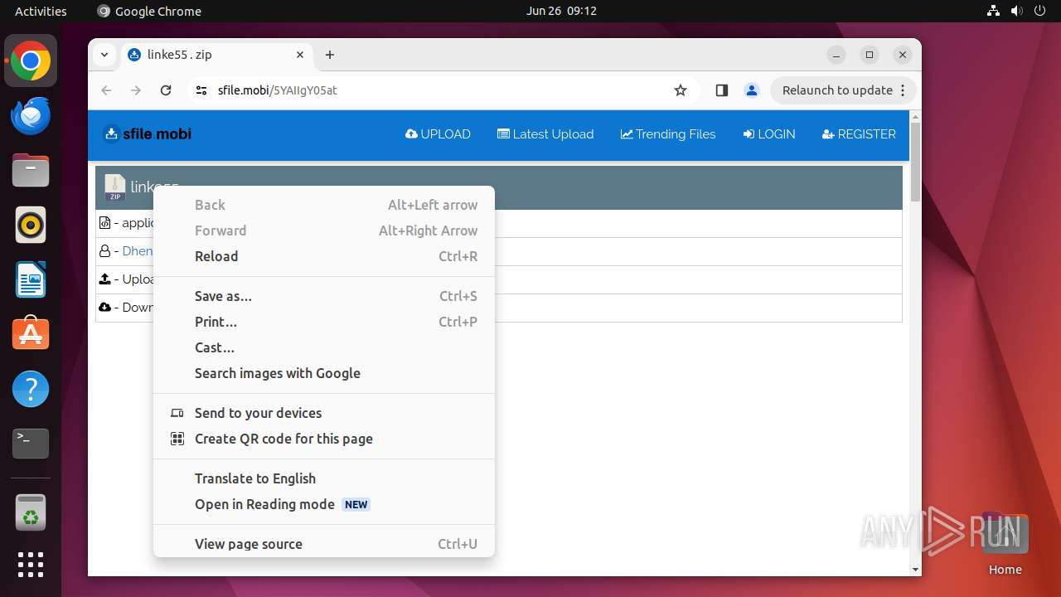Choose Open in Reading mode
1061x597 pixels.
(x=324, y=504)
